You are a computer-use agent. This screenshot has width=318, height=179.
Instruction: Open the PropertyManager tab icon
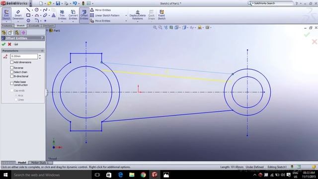click(10, 32)
